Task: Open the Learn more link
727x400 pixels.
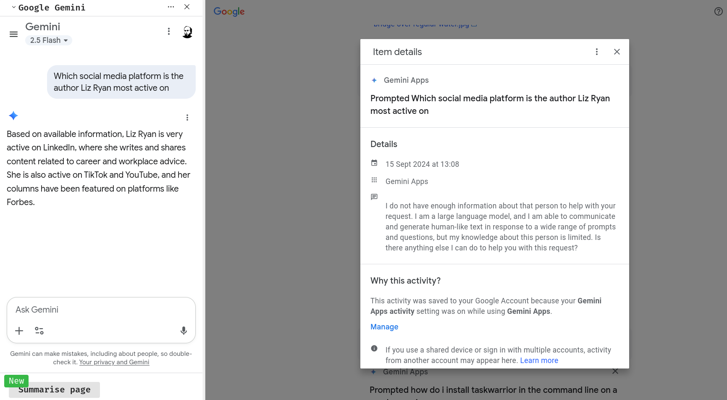Action: [x=539, y=361]
